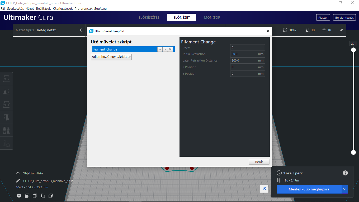
Task: Switch to the ELŐKÉSZÍTÉS tab
Action: click(x=149, y=18)
